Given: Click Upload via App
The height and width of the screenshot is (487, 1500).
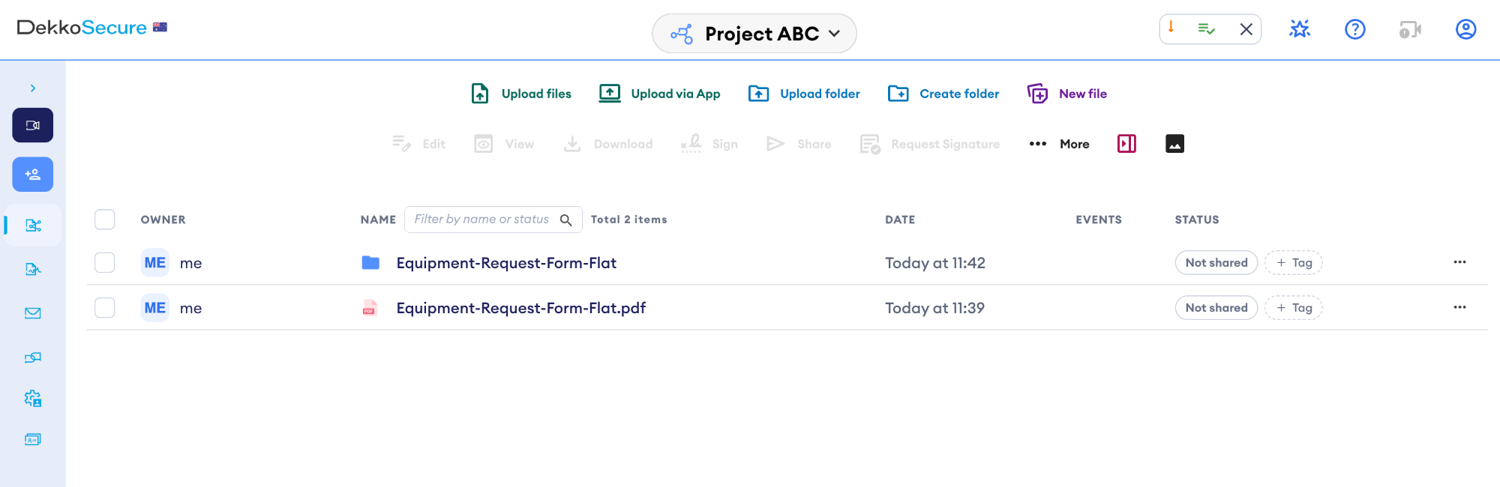Looking at the screenshot, I should click(x=660, y=94).
